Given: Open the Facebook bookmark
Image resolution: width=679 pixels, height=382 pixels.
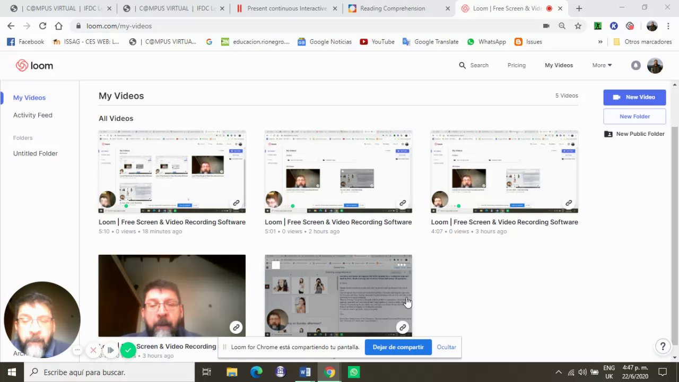Looking at the screenshot, I should tap(25, 42).
